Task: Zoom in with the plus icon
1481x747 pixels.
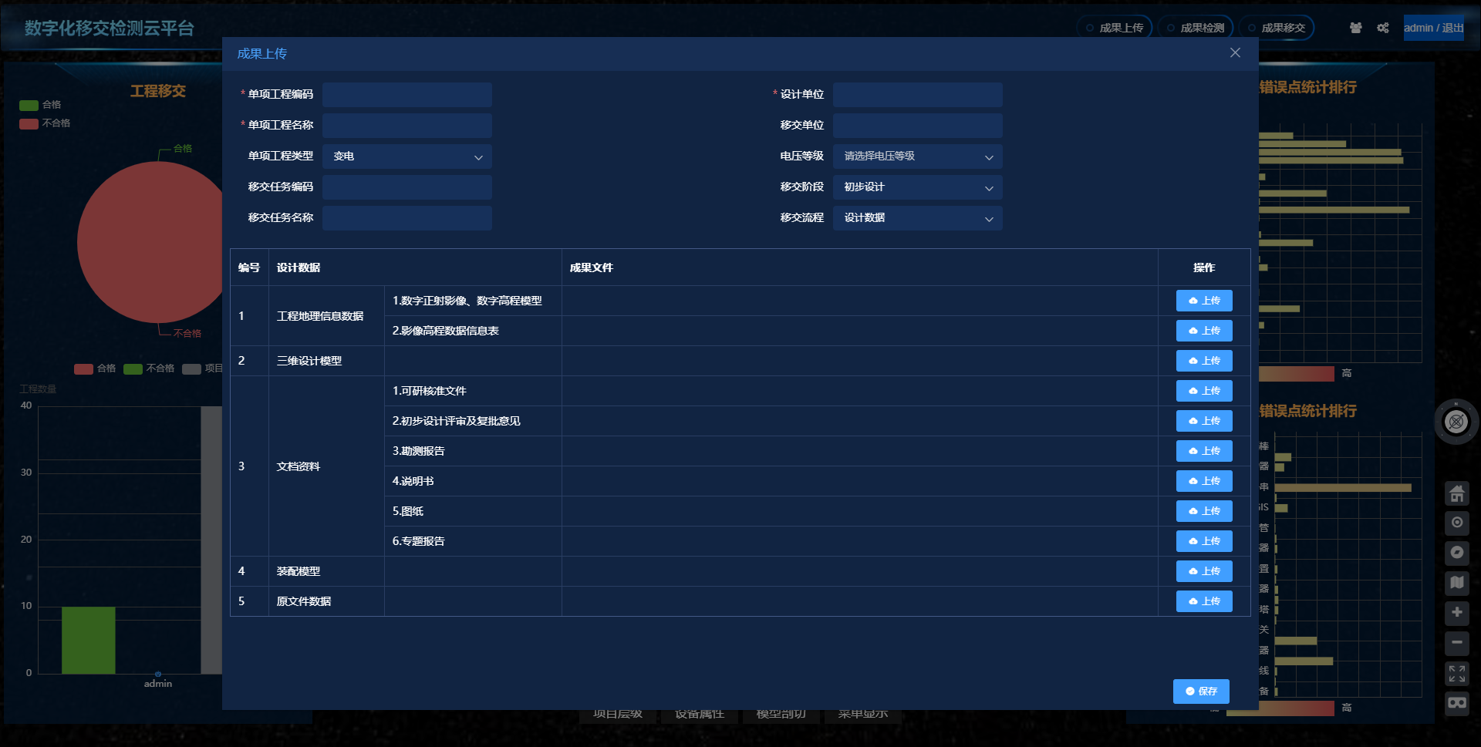Action: (1456, 613)
